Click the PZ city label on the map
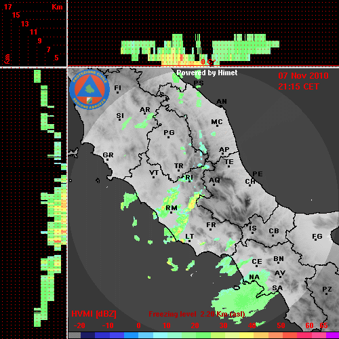 327,290
